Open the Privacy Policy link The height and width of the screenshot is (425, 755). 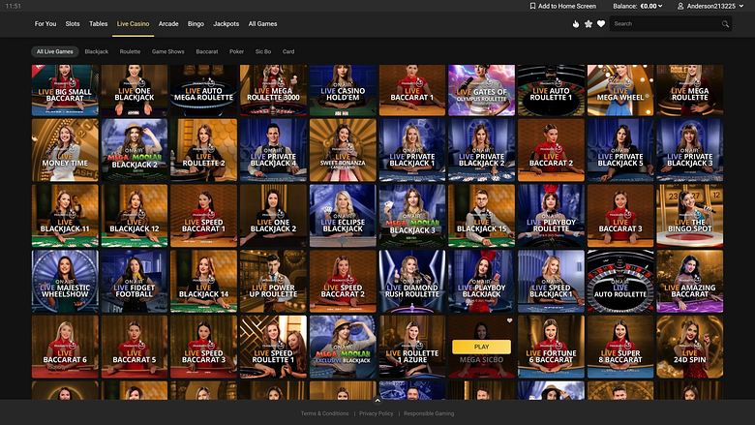(377, 413)
